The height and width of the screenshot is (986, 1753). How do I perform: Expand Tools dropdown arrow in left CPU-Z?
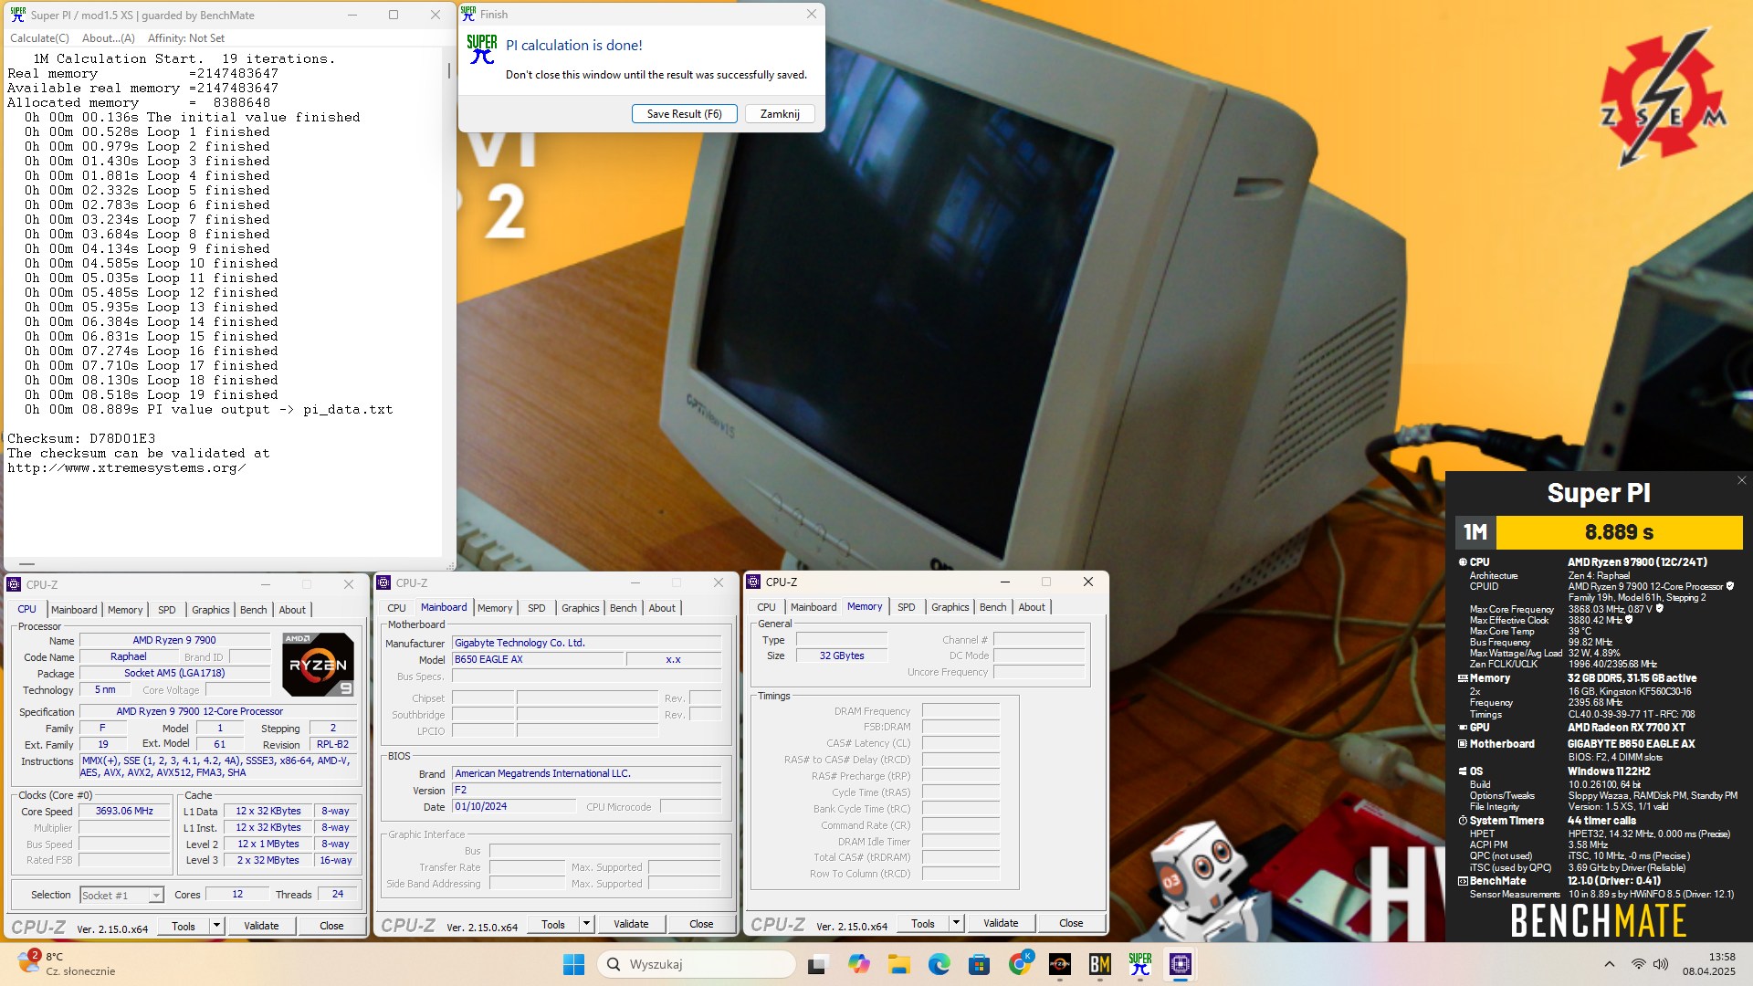click(x=217, y=926)
